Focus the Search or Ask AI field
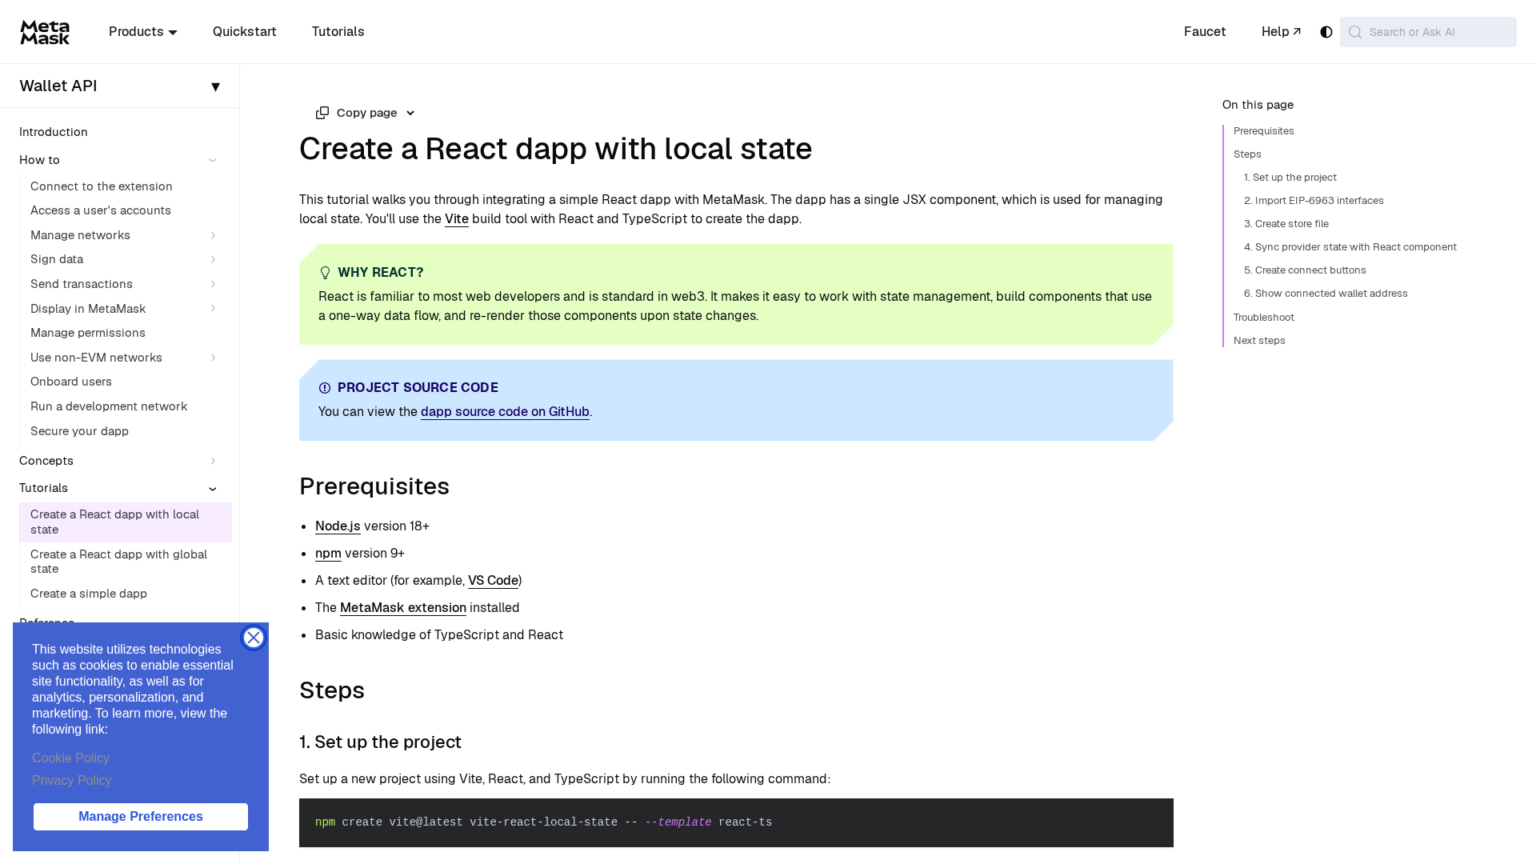Image resolution: width=1536 pixels, height=864 pixels. click(x=1428, y=32)
